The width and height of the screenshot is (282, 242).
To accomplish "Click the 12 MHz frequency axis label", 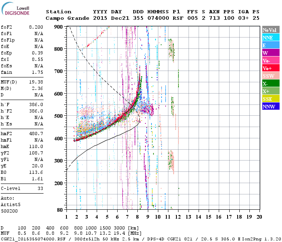I will click(x=178, y=217).
